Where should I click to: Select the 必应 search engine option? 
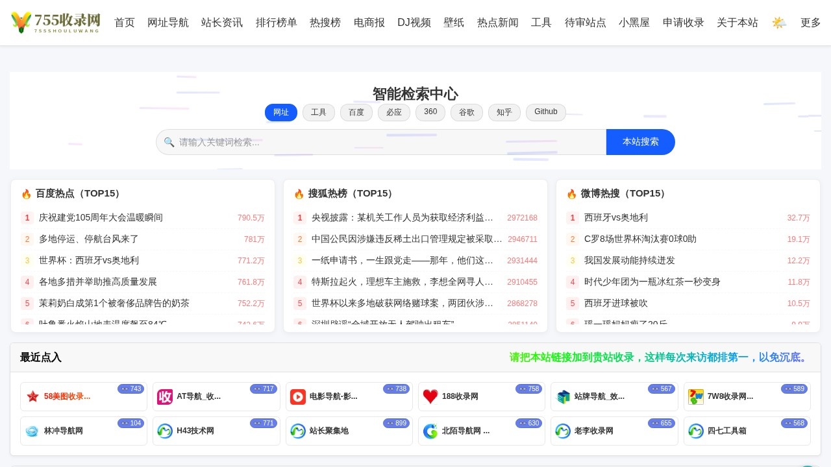click(394, 112)
